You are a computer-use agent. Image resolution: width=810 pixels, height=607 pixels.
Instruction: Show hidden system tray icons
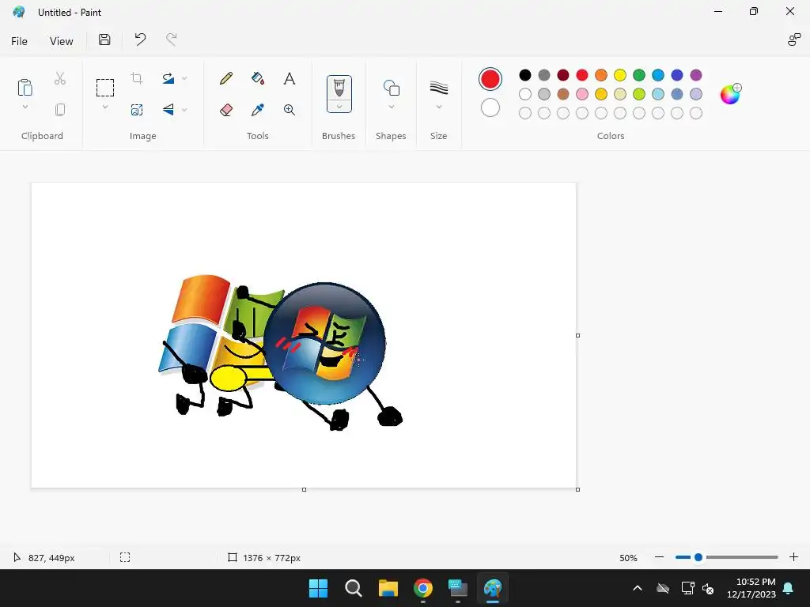coord(638,588)
